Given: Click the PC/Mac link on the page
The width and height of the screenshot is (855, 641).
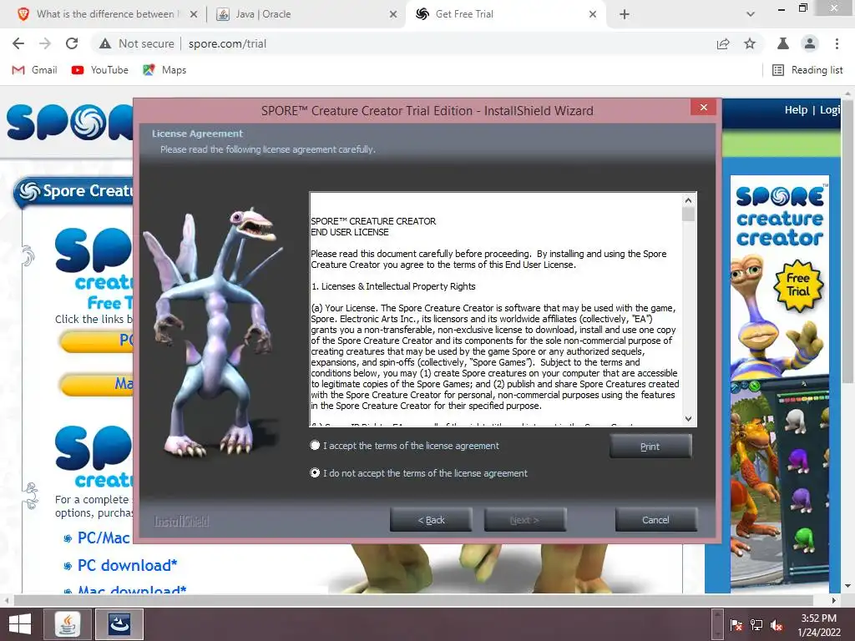Looking at the screenshot, I should click(x=104, y=538).
